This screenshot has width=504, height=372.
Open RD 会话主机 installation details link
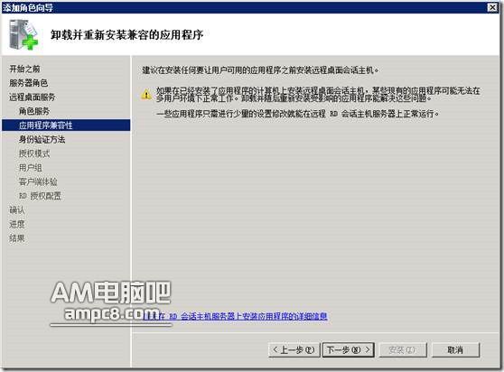click(x=235, y=316)
